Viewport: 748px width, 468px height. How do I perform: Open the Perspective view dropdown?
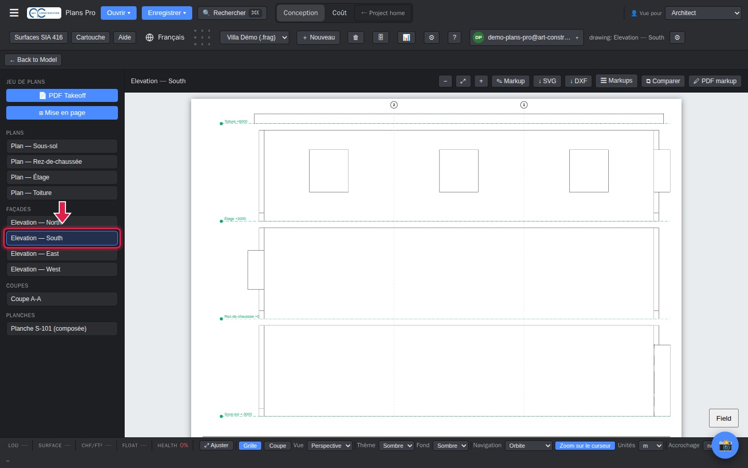coord(330,446)
